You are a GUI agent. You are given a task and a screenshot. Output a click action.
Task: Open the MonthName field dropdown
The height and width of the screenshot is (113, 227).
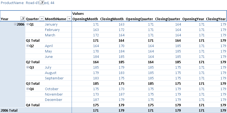[x=69, y=19]
